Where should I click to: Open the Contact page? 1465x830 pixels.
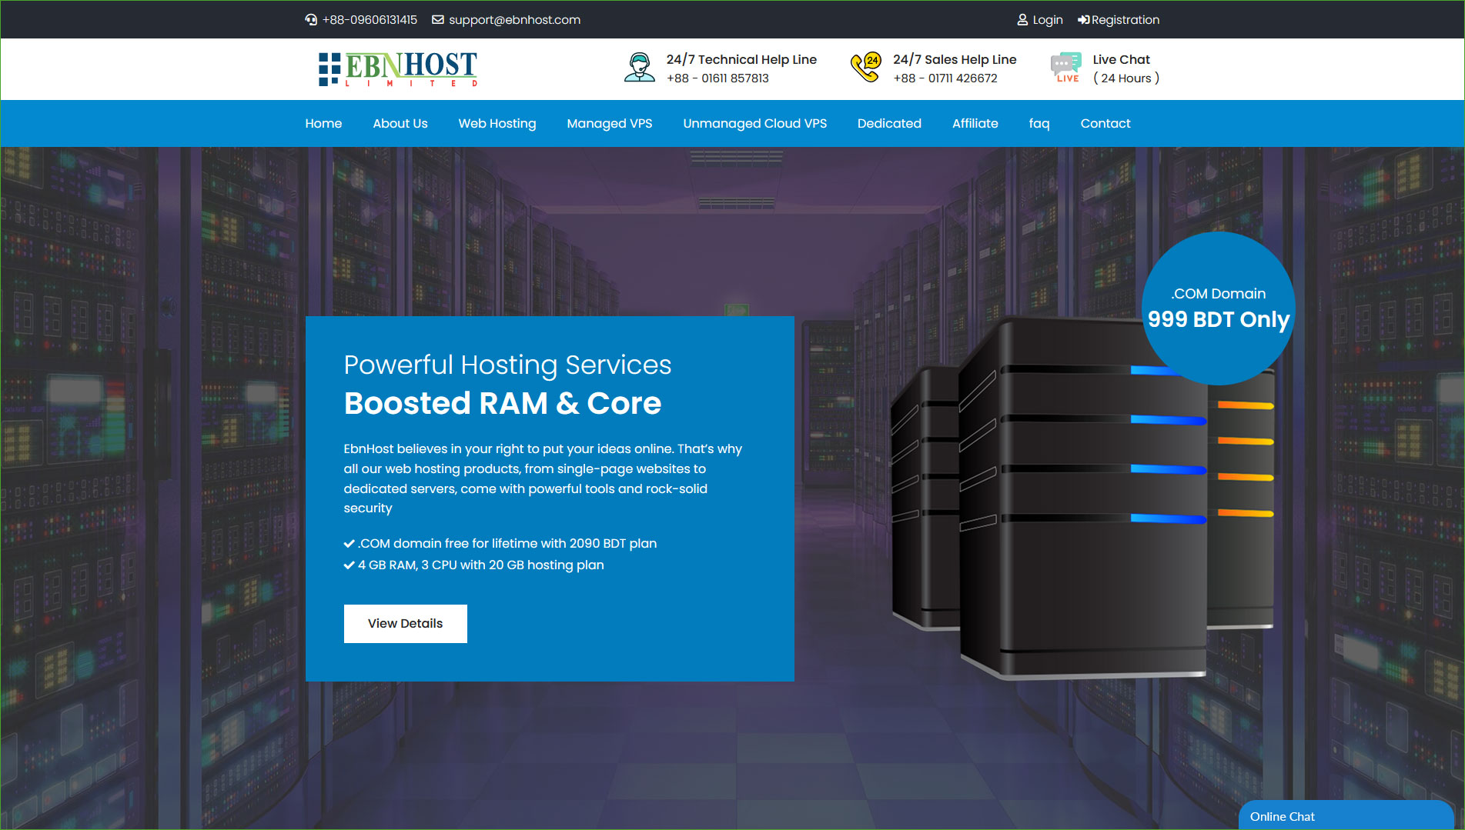1105,123
